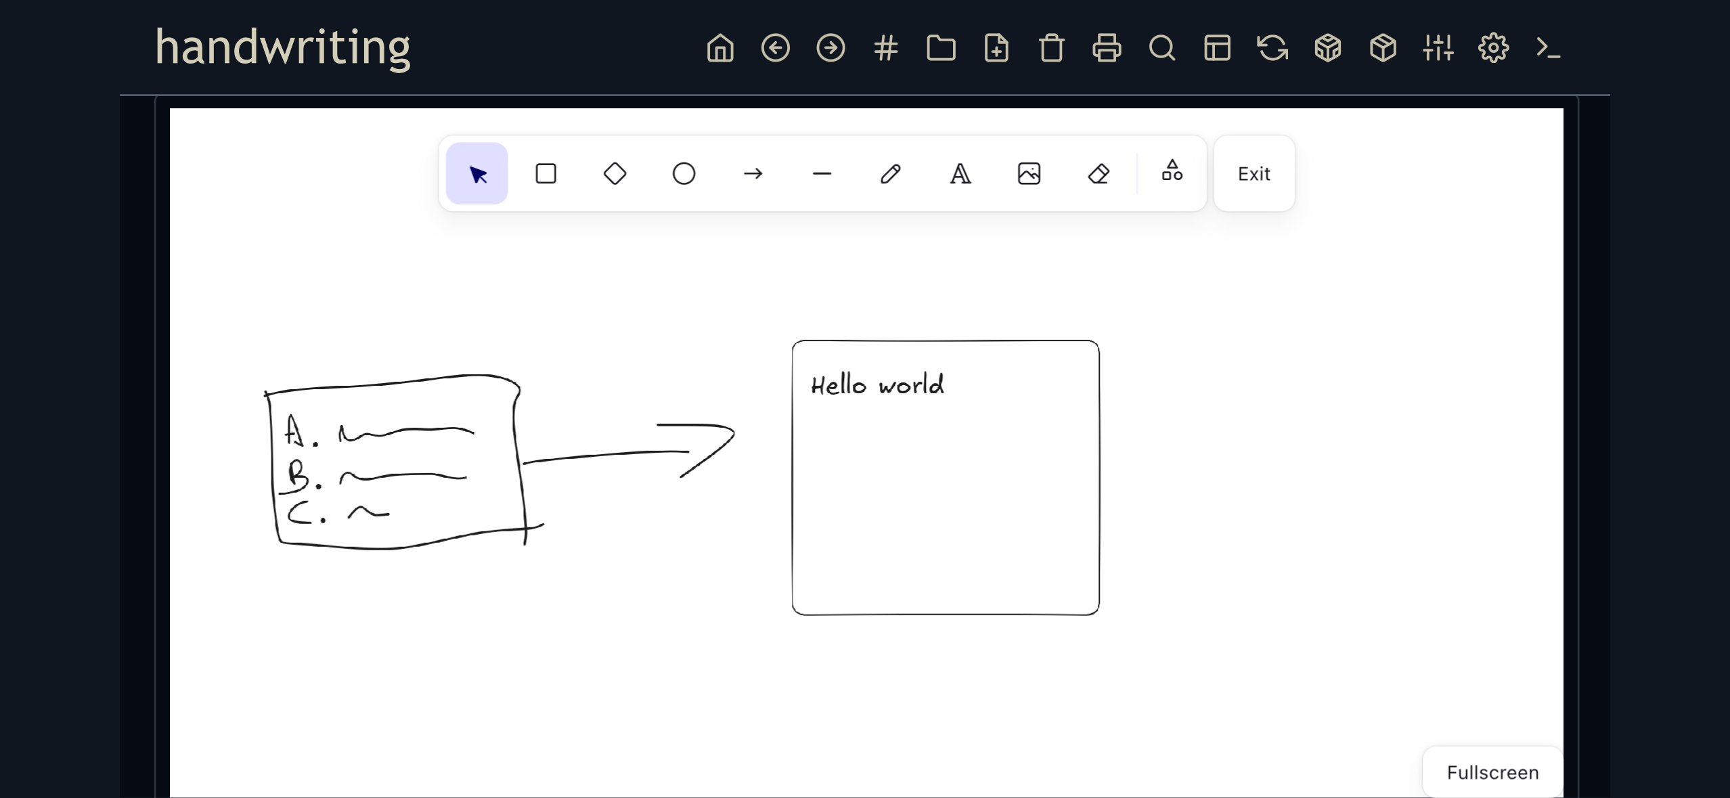The height and width of the screenshot is (798, 1730).
Task: Choose the Insert image tool
Action: click(x=1029, y=174)
